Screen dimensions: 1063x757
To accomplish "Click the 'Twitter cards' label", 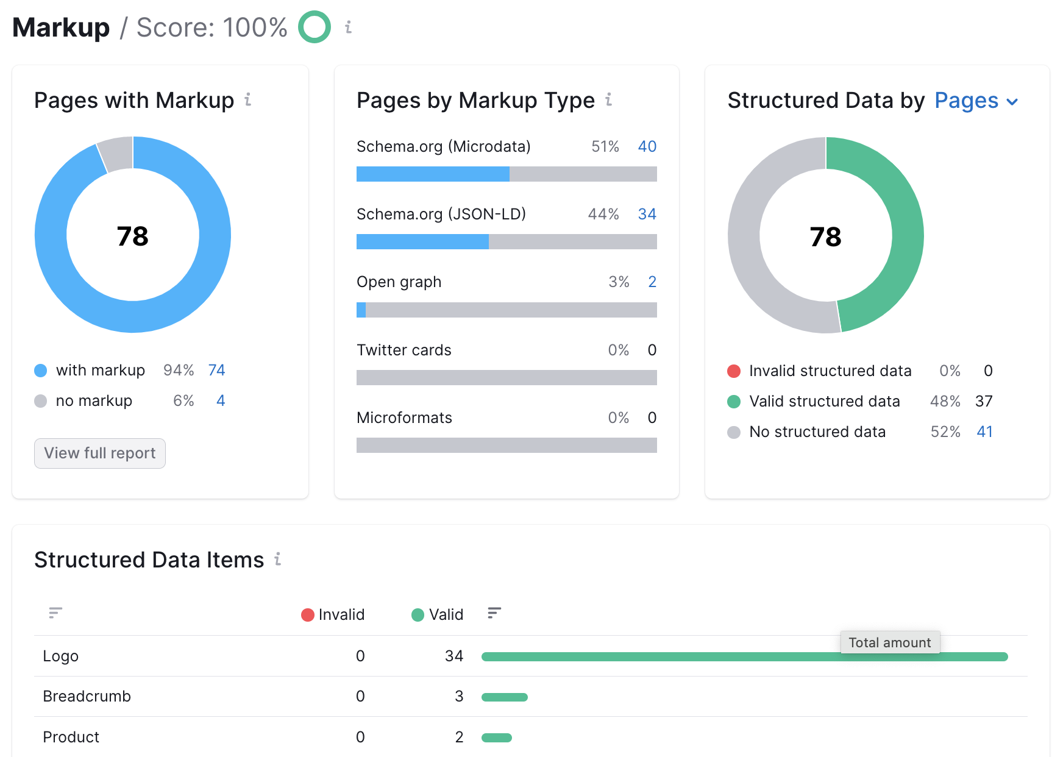I will [x=404, y=350].
